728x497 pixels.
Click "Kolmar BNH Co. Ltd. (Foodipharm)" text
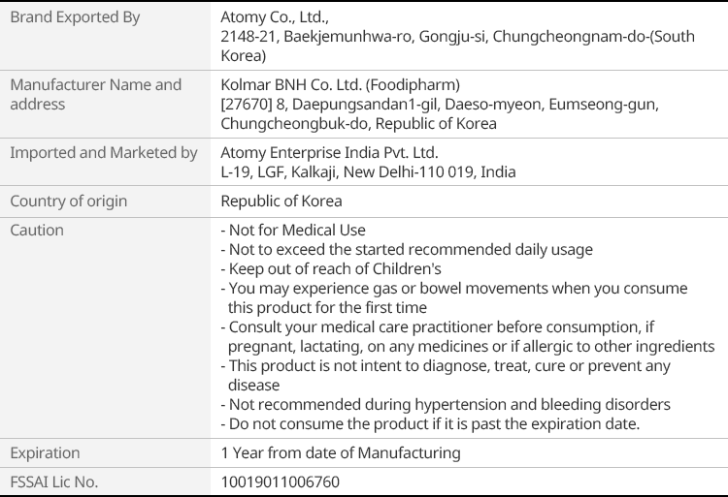tap(340, 85)
